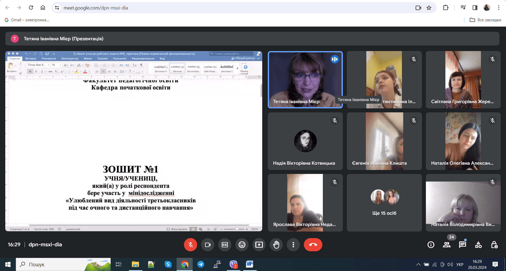Unmute the microphone in Meet
This screenshot has height=271, width=506.
click(x=190, y=245)
